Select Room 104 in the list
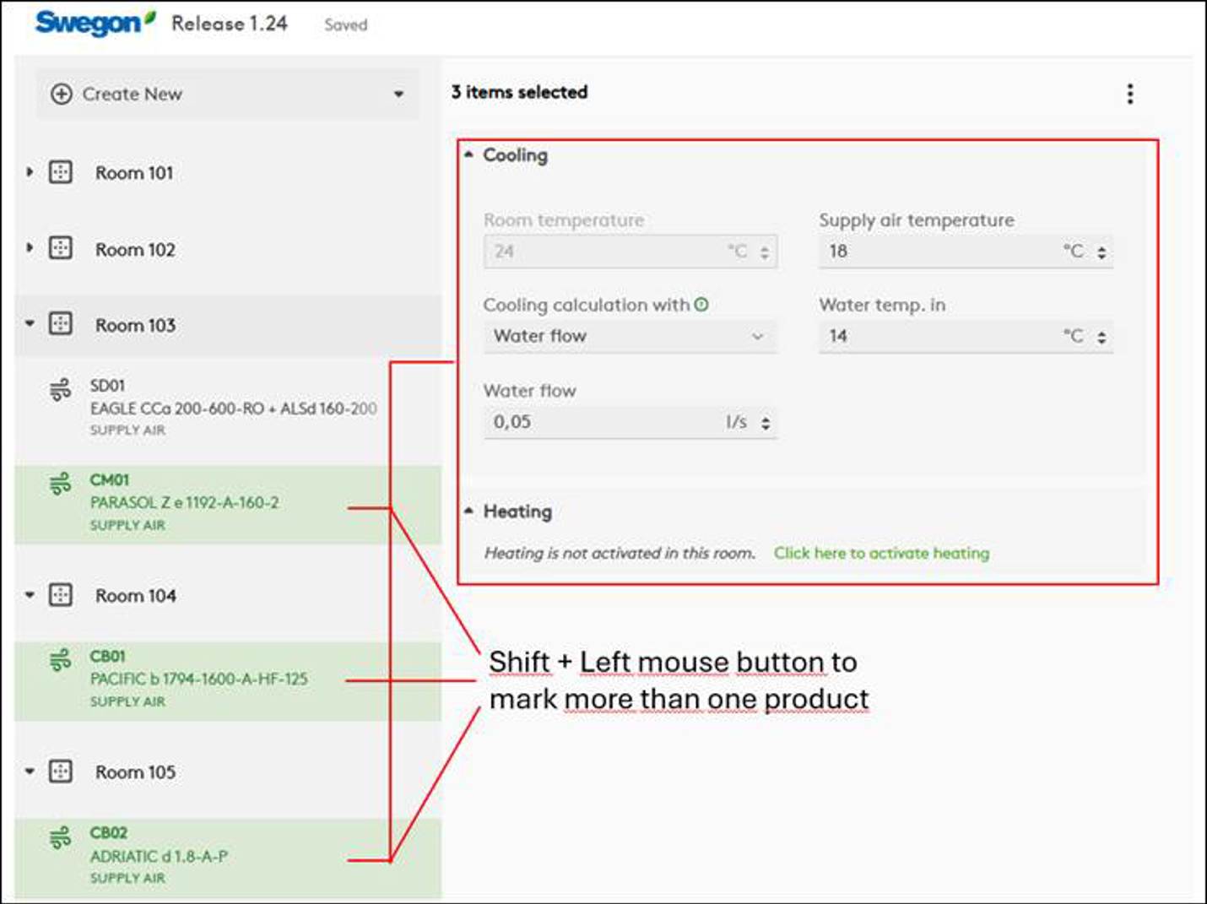This screenshot has width=1207, height=904. point(136,596)
